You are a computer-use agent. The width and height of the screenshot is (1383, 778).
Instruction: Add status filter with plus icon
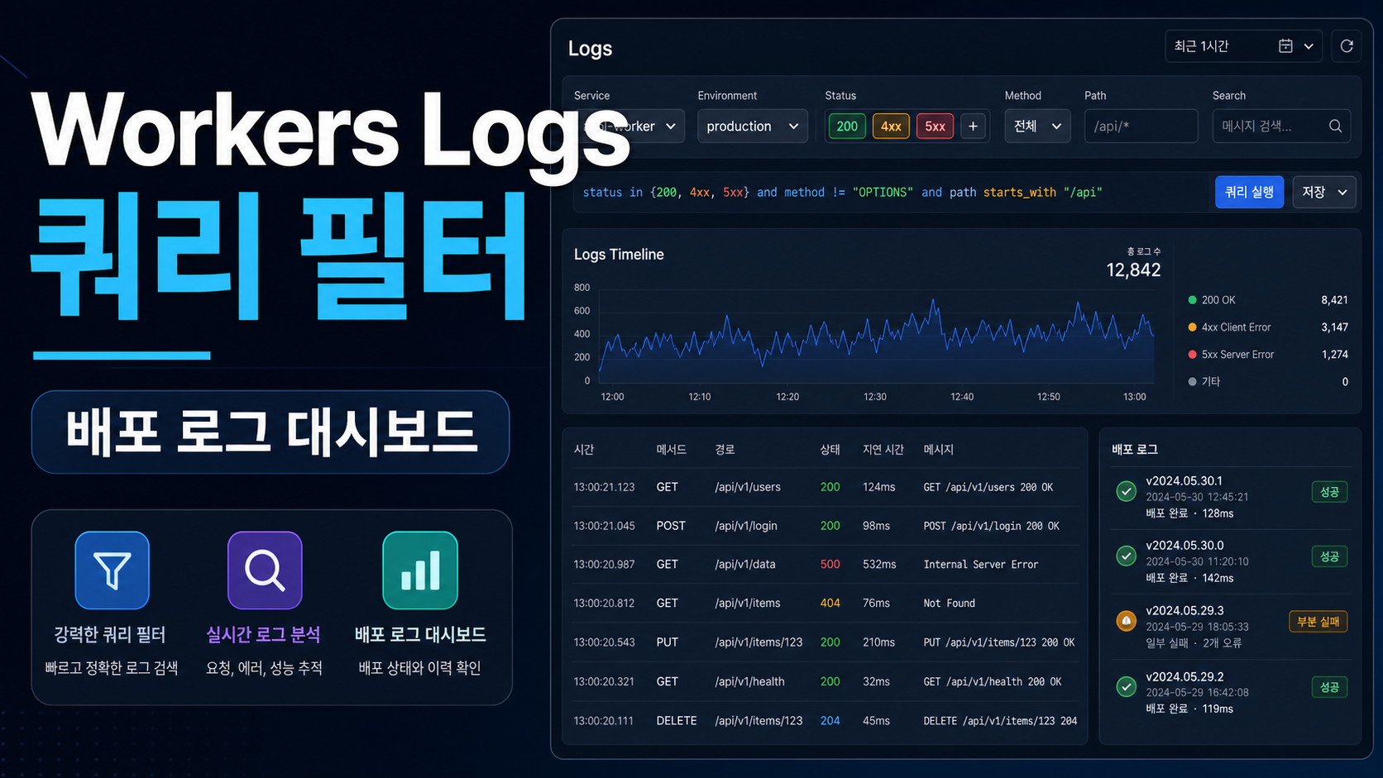[x=973, y=126]
